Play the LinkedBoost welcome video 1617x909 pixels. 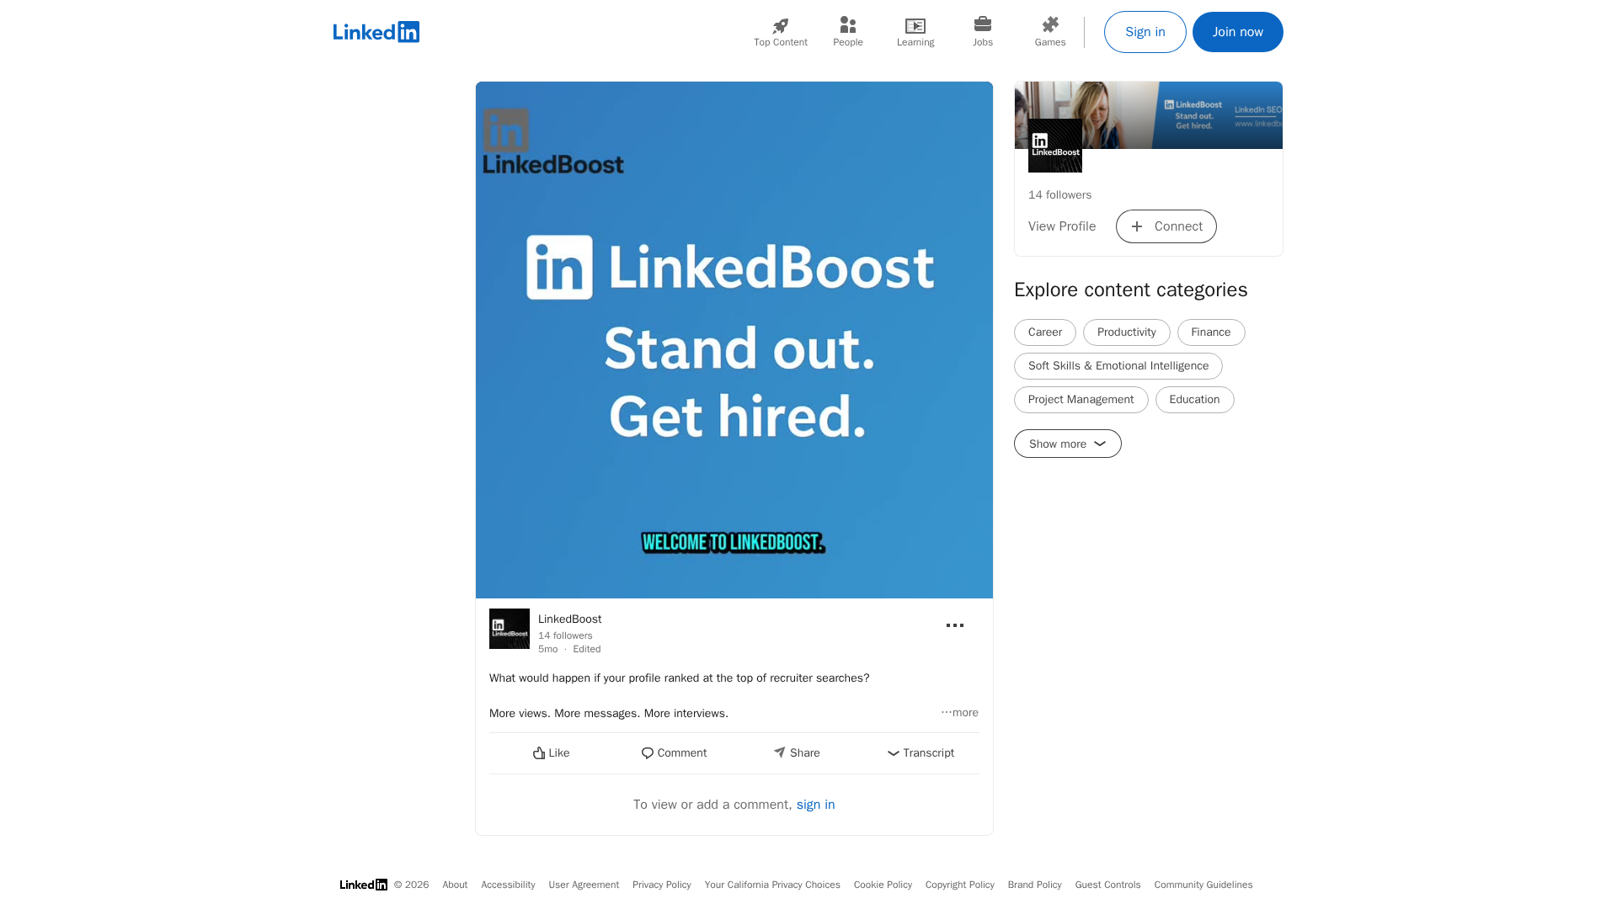pyautogui.click(x=734, y=340)
